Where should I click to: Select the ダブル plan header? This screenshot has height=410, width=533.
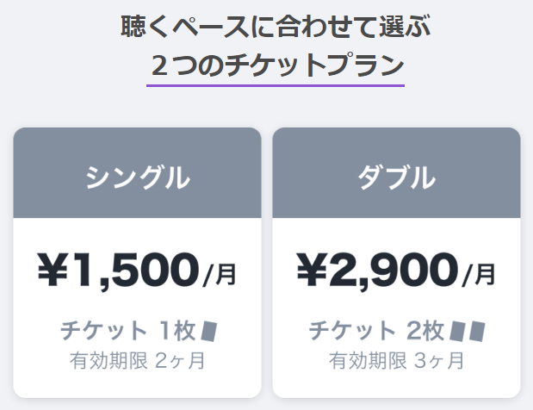[x=396, y=173]
